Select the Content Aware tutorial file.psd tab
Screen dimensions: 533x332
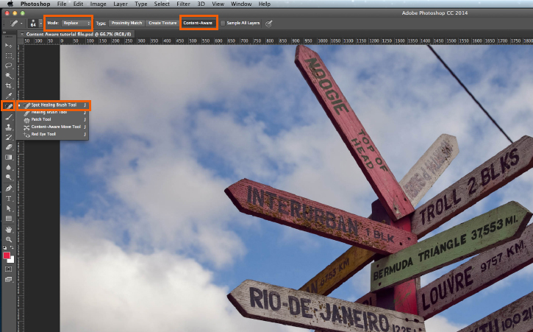[68, 34]
